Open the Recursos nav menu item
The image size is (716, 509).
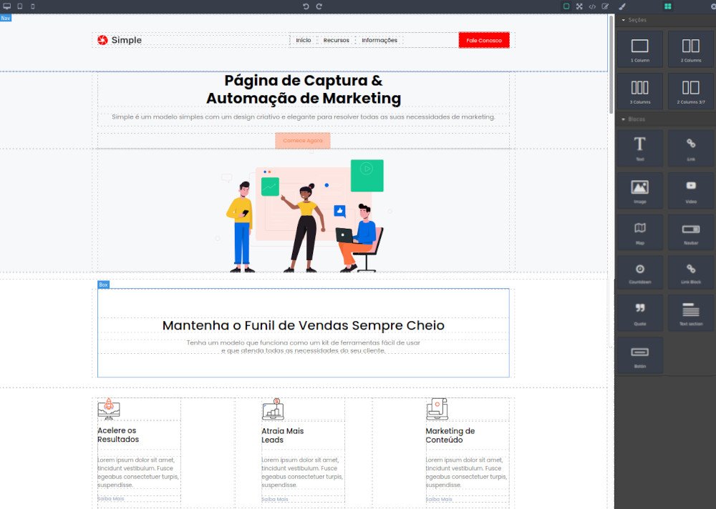click(336, 41)
